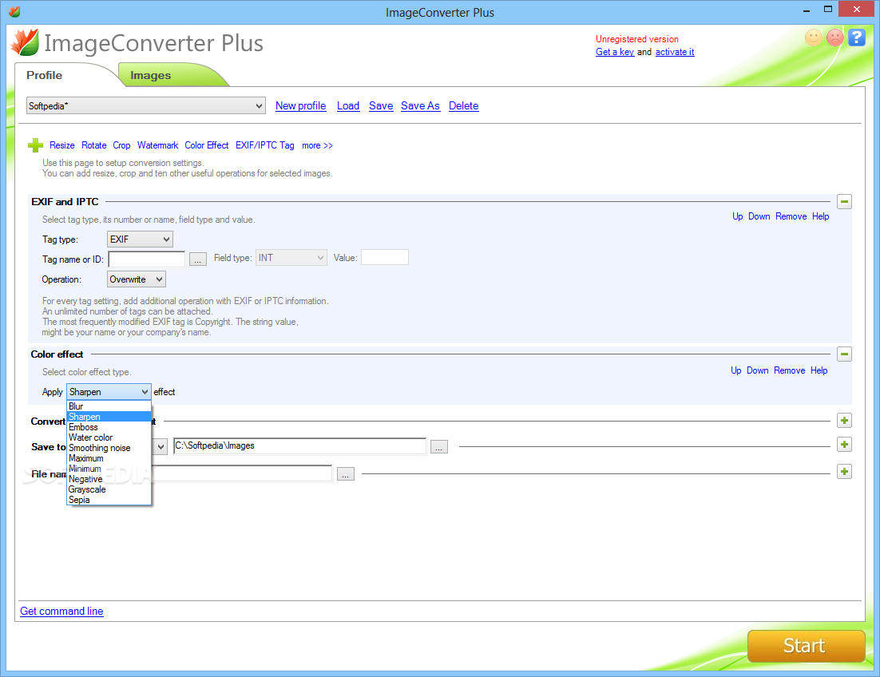Click the File name ellipsis button
The width and height of the screenshot is (880, 677).
345,474
